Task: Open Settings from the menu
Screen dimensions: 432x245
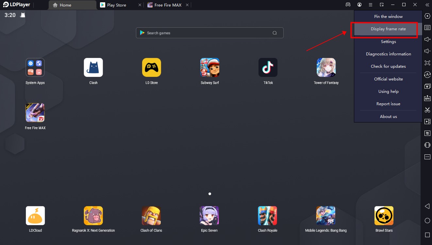Action: tap(388, 42)
